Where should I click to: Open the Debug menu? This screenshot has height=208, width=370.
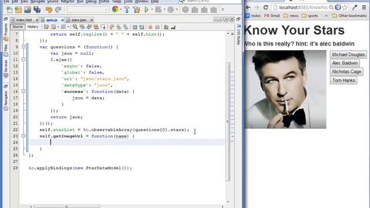tap(91, 1)
